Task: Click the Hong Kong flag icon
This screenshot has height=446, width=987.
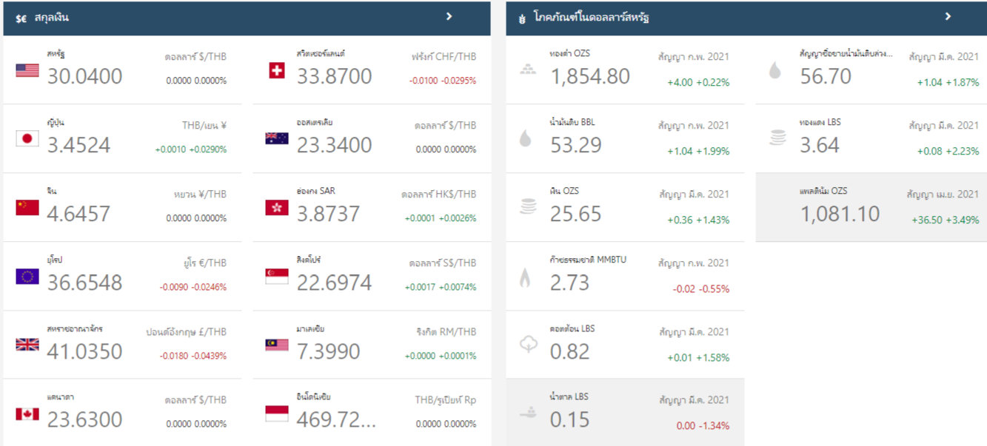Action: (x=277, y=208)
